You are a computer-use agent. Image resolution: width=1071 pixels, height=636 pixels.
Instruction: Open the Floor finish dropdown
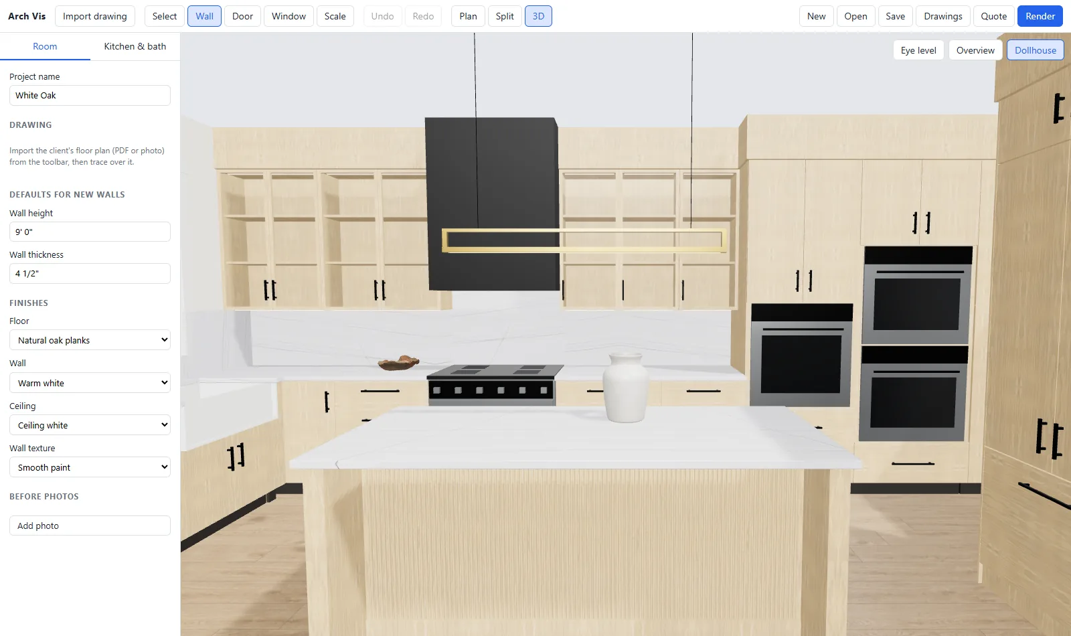coord(90,340)
